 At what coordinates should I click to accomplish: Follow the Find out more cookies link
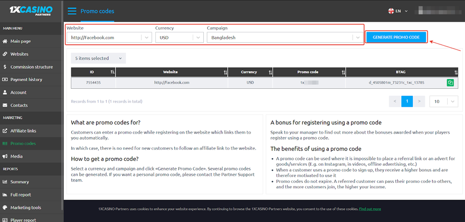370,209
